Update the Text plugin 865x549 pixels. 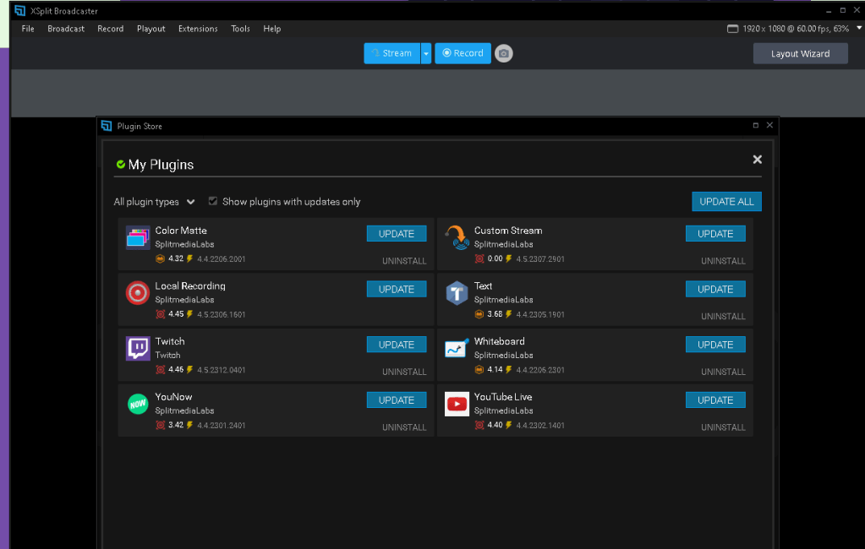(715, 290)
